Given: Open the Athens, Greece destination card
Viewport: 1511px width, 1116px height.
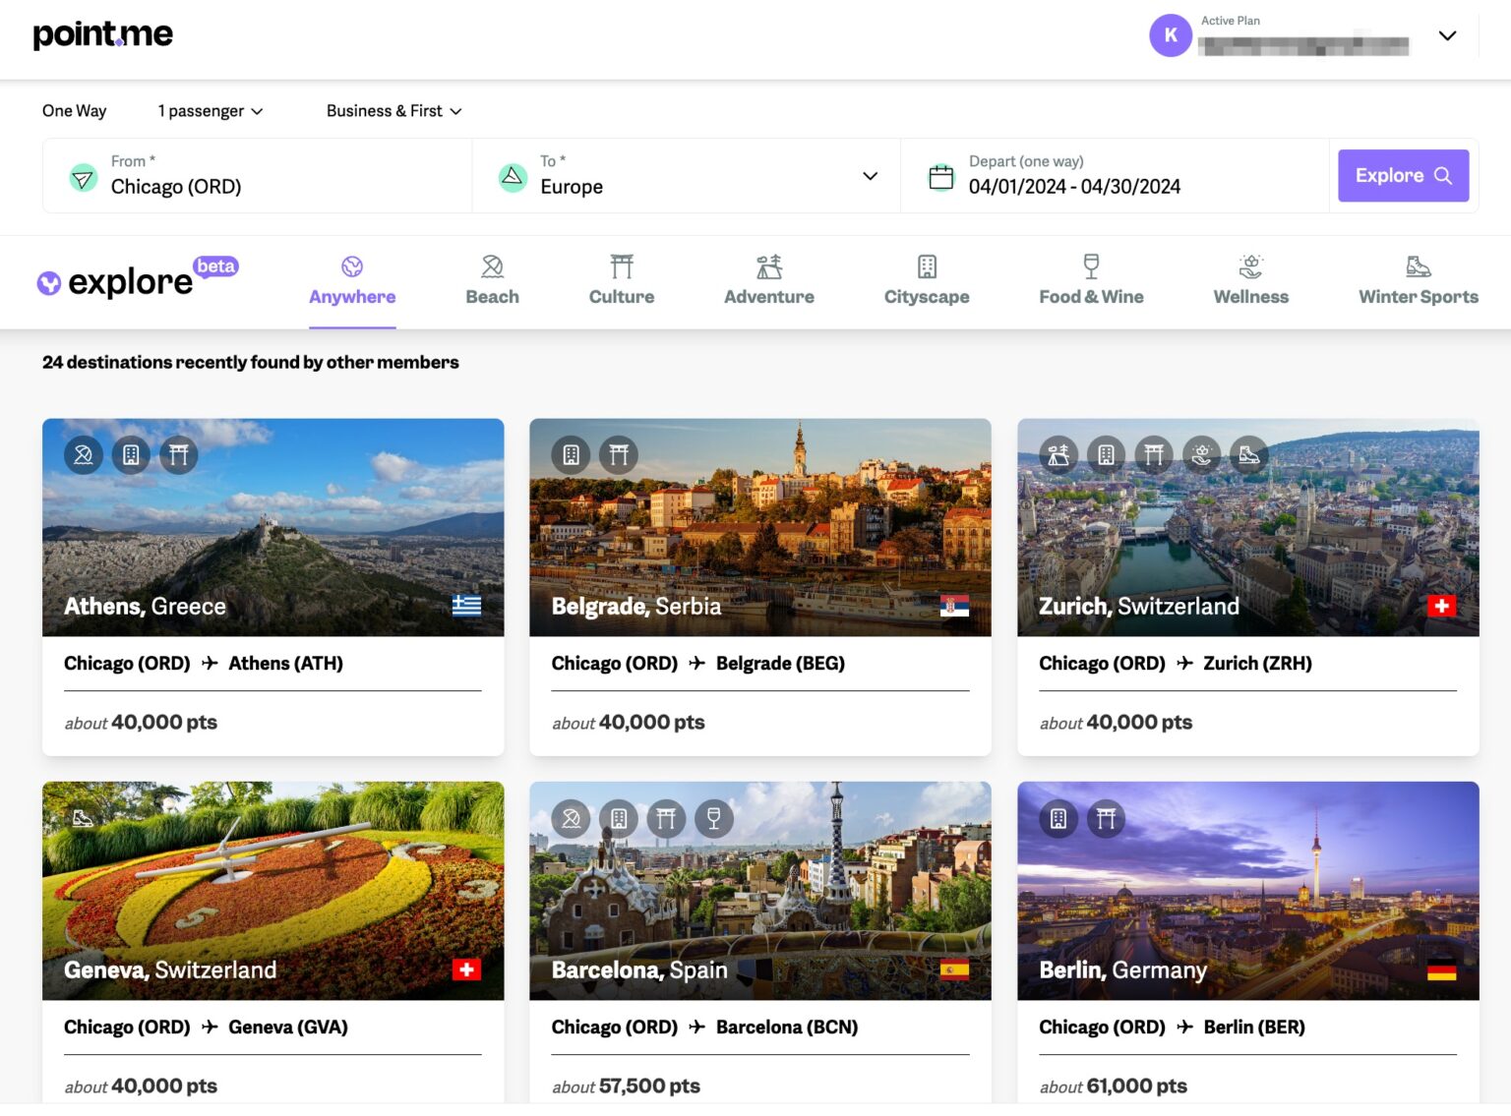Looking at the screenshot, I should [272, 587].
